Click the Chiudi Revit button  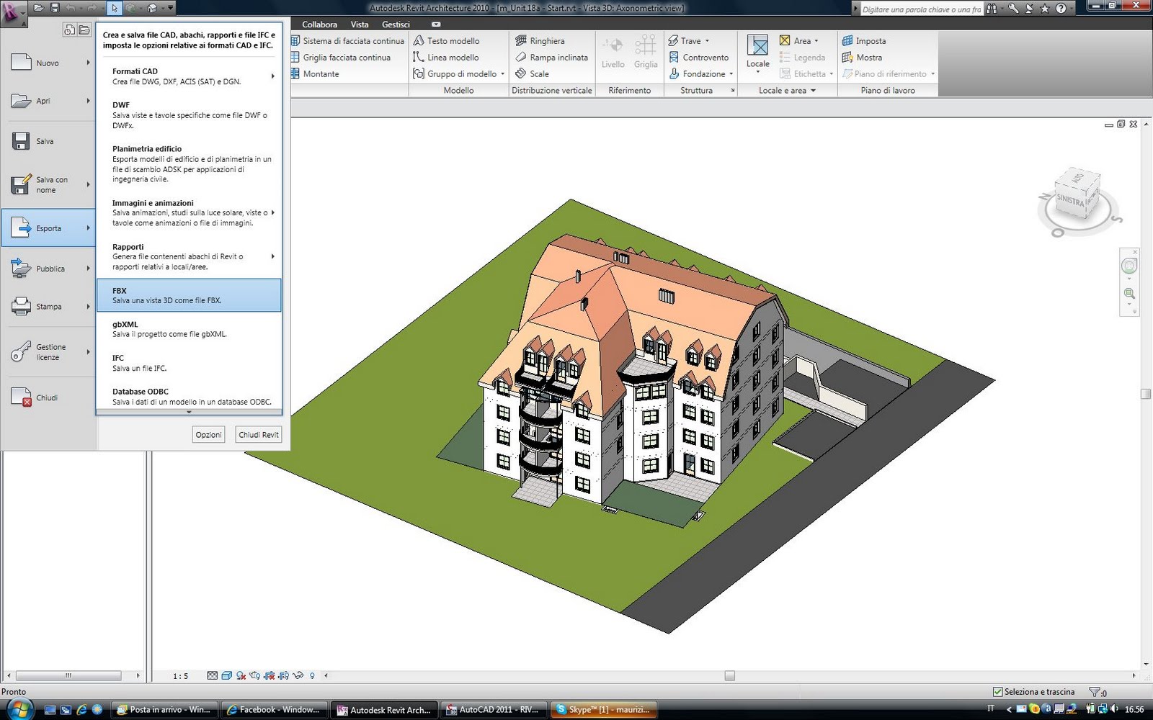(x=258, y=435)
